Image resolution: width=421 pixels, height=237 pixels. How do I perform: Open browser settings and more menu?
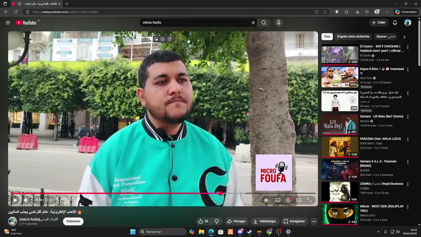click(387, 12)
